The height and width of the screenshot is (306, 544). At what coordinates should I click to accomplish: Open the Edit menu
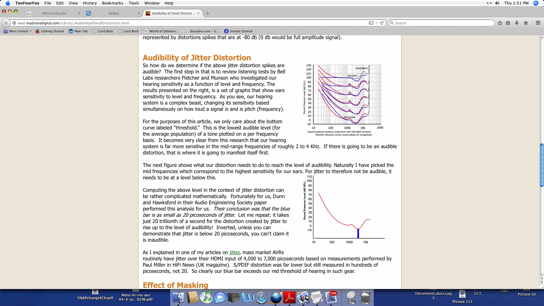60,3
